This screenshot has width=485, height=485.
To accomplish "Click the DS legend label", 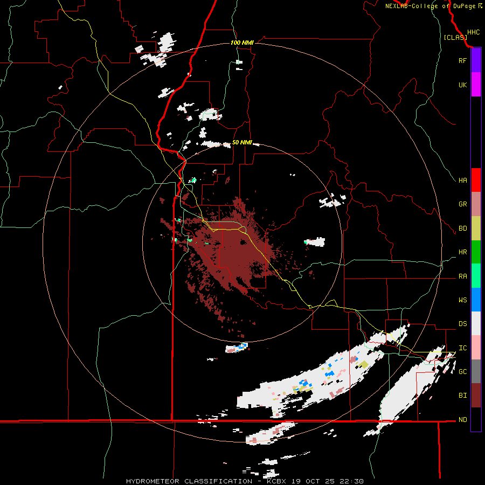I will [x=462, y=324].
